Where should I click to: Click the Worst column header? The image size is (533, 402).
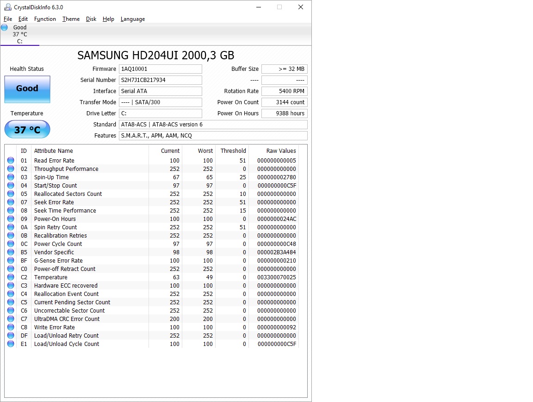tap(198, 151)
